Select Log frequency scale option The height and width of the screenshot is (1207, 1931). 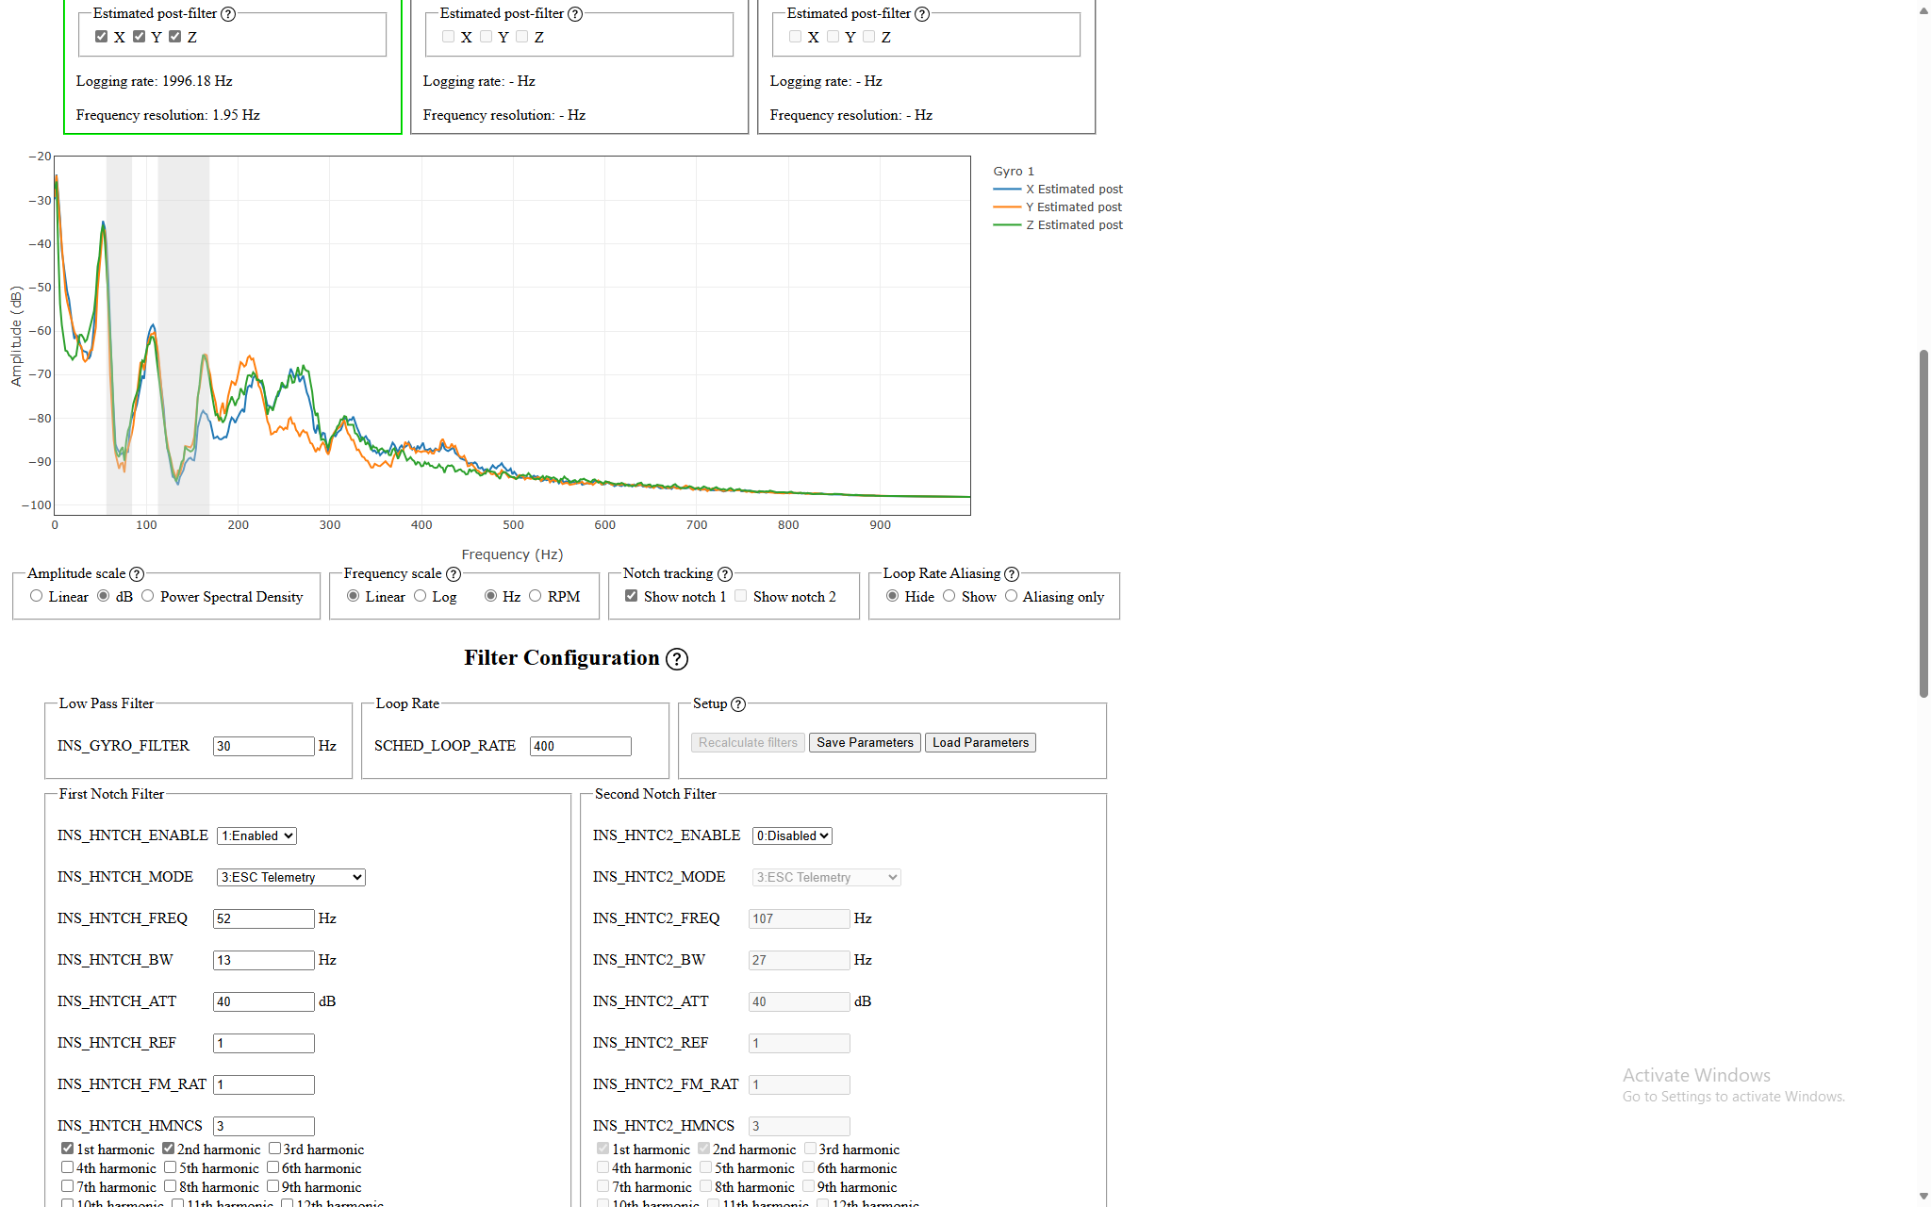pos(421,596)
